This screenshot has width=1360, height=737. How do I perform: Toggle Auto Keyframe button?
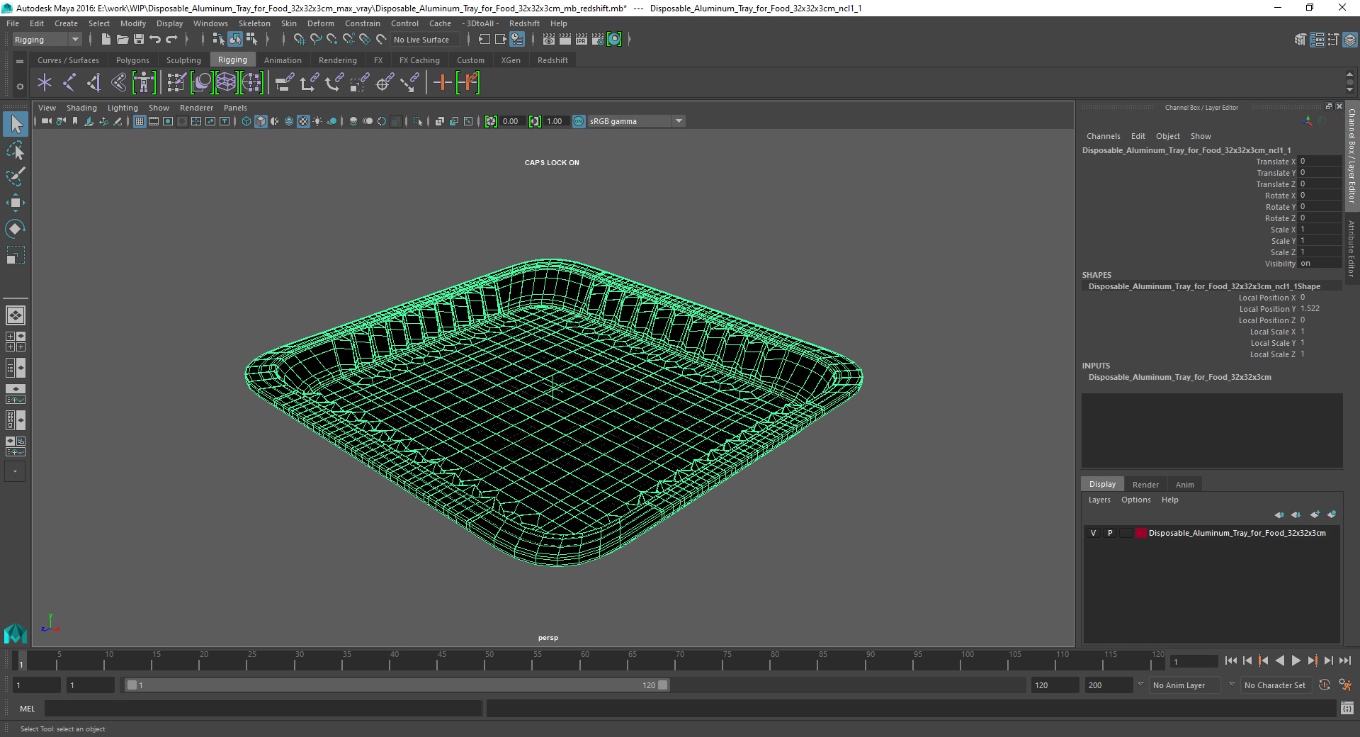click(1325, 685)
